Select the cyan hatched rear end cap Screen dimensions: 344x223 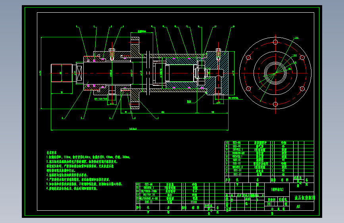coord(217,73)
